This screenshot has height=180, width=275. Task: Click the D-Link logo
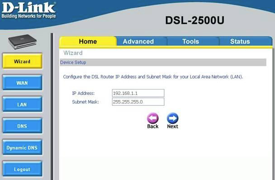(x=29, y=10)
